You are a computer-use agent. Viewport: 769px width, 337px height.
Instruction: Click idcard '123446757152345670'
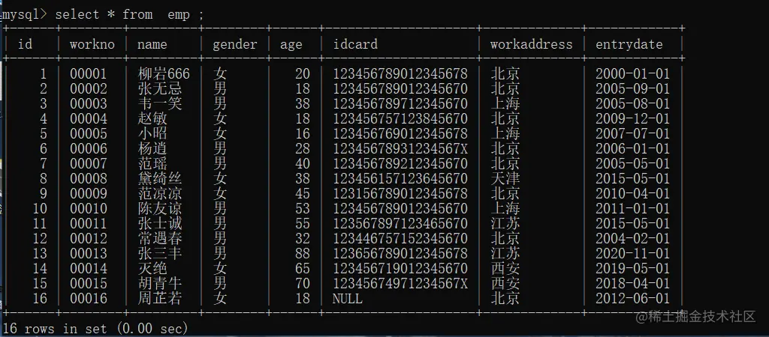pos(400,239)
